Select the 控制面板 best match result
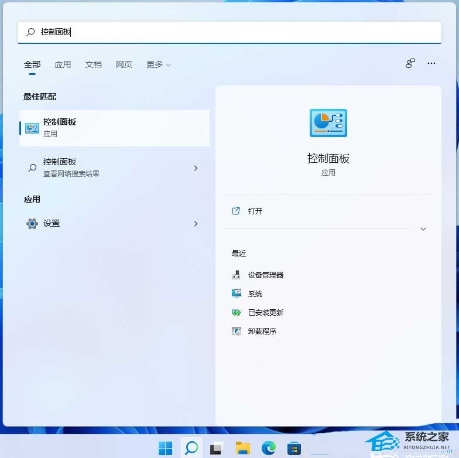Viewport: 459px width, 458px height. click(114, 128)
